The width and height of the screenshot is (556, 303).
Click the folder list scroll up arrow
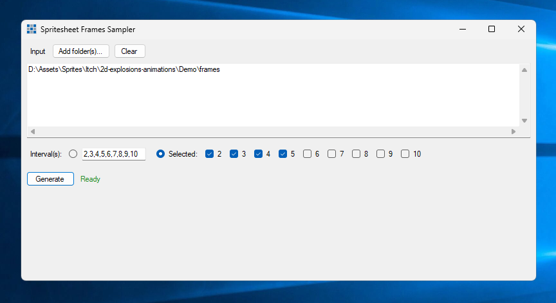524,70
